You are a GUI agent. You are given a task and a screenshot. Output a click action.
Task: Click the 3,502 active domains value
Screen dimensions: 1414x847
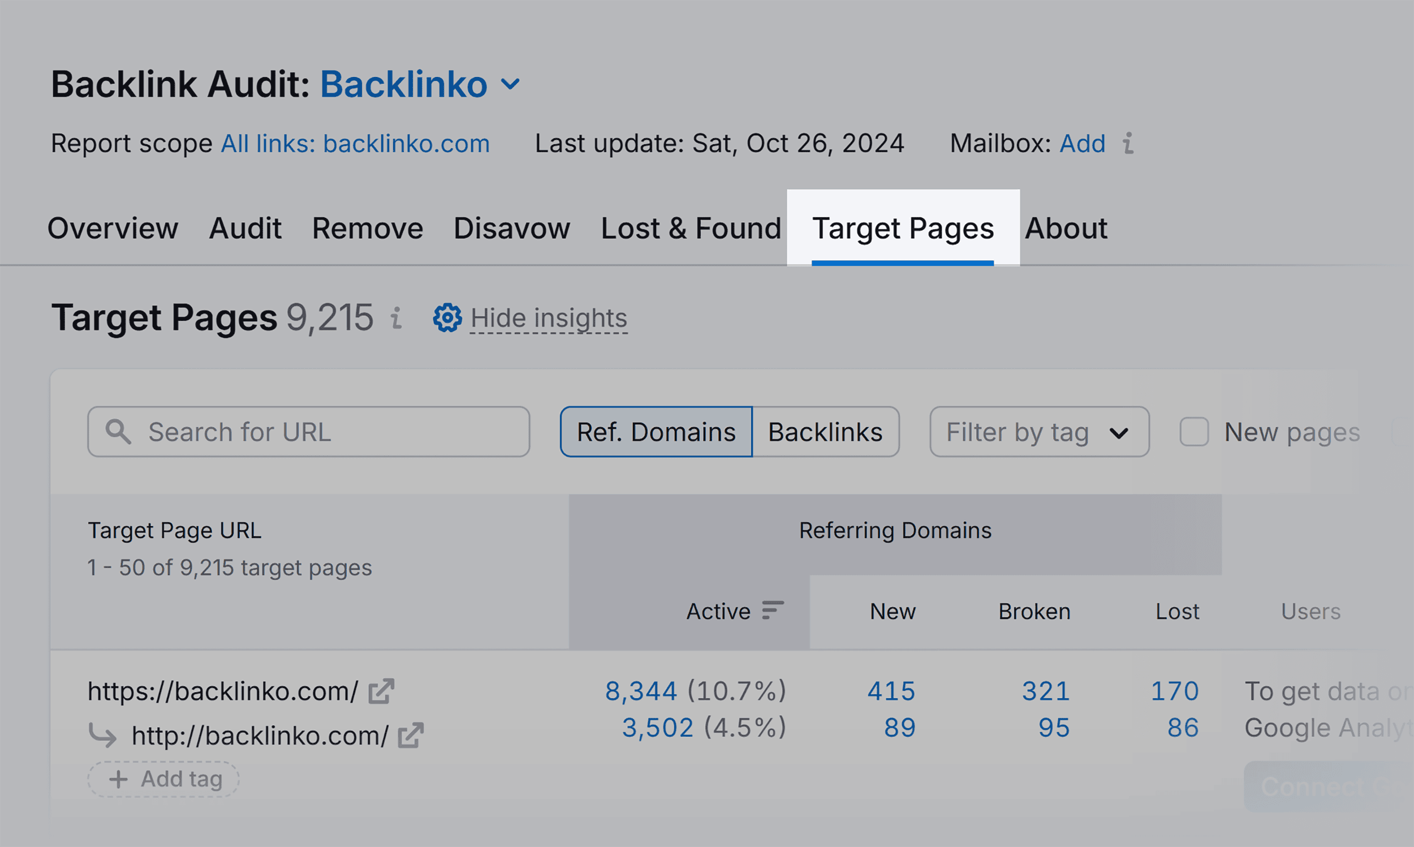(657, 728)
